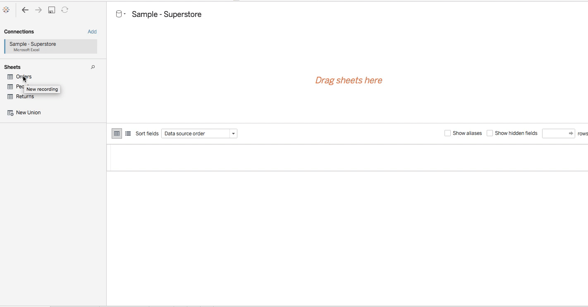Add a new connection
Viewport: 588px width, 307px height.
coord(92,32)
